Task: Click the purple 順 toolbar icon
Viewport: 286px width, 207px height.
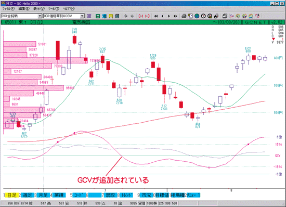Action: tap(89, 16)
